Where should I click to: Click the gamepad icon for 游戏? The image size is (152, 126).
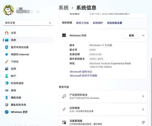click(x=7, y=90)
